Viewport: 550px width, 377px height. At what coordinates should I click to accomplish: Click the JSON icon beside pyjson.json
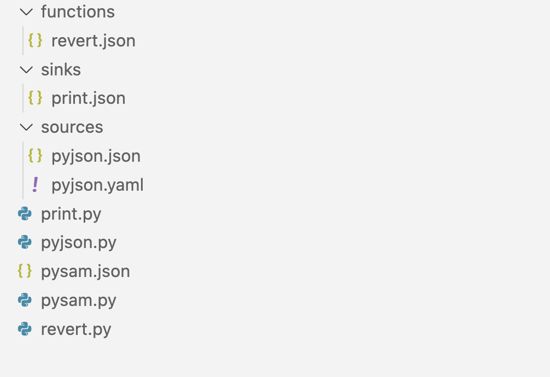pyautogui.click(x=34, y=156)
